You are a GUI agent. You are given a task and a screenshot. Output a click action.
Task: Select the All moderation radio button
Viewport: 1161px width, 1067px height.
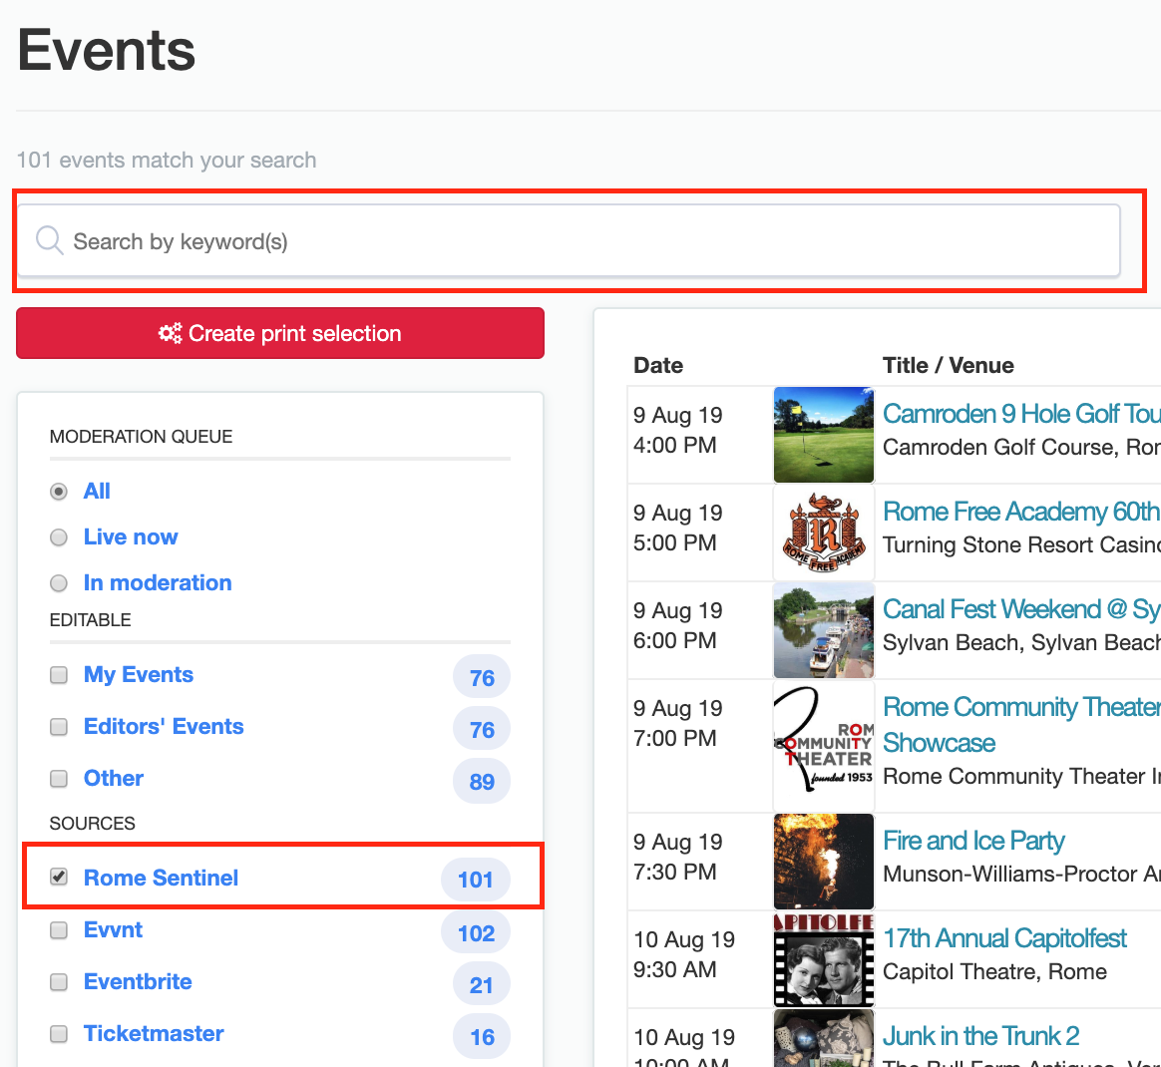tap(59, 492)
